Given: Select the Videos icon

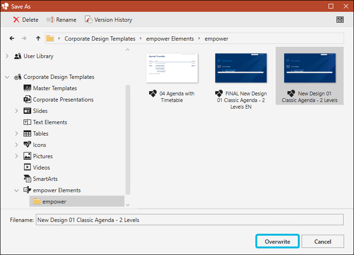Looking at the screenshot, I should [27, 167].
